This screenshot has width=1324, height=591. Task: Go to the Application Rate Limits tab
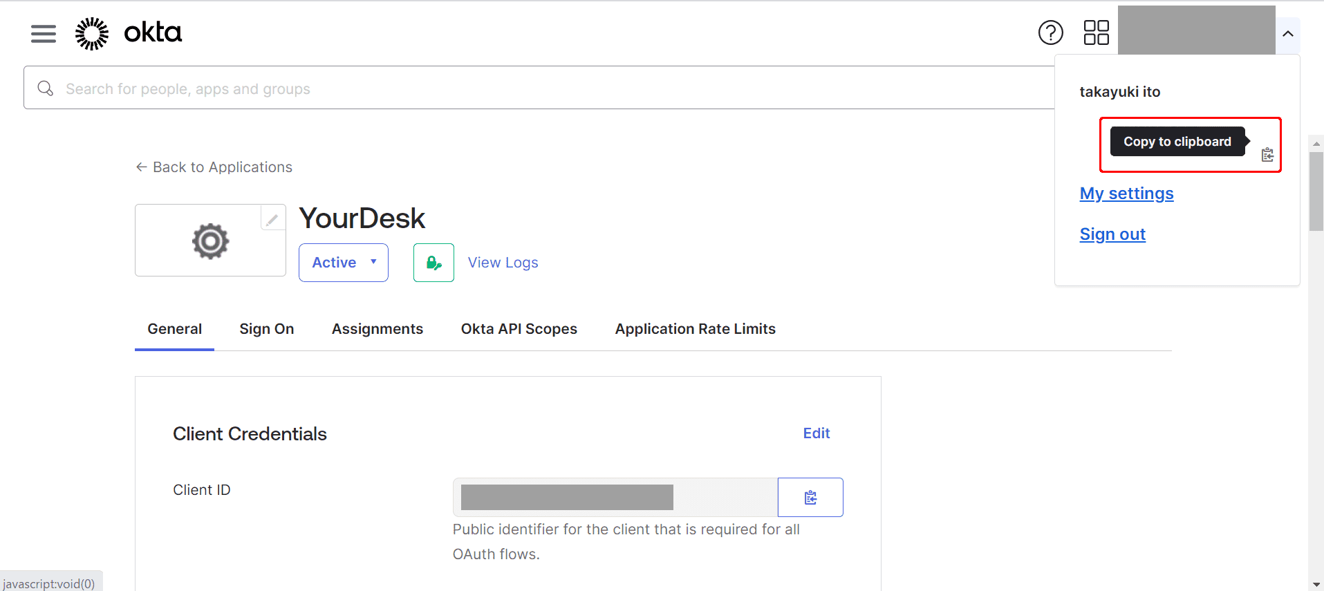[696, 329]
